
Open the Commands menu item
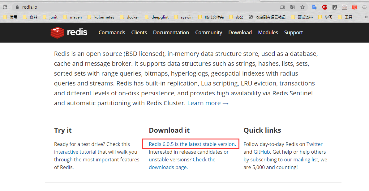[112, 32]
